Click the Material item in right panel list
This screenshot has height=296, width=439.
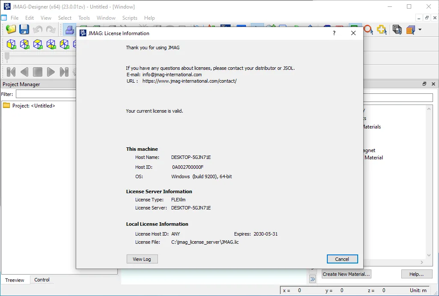[374, 158]
